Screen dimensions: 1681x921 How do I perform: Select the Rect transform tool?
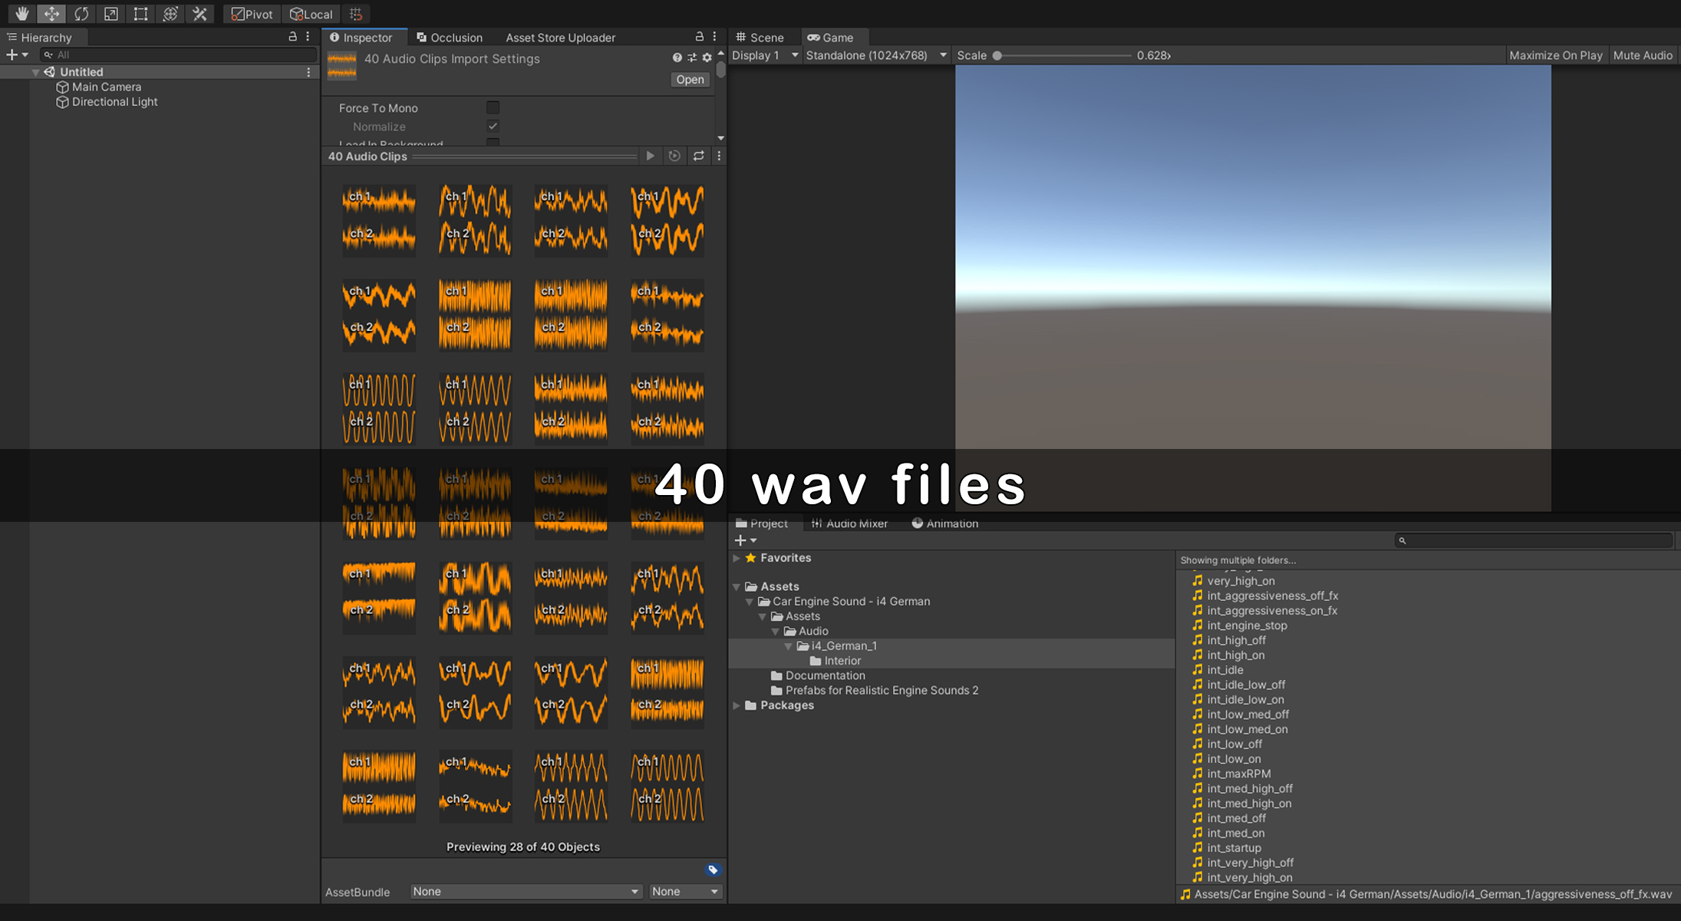pos(140,14)
